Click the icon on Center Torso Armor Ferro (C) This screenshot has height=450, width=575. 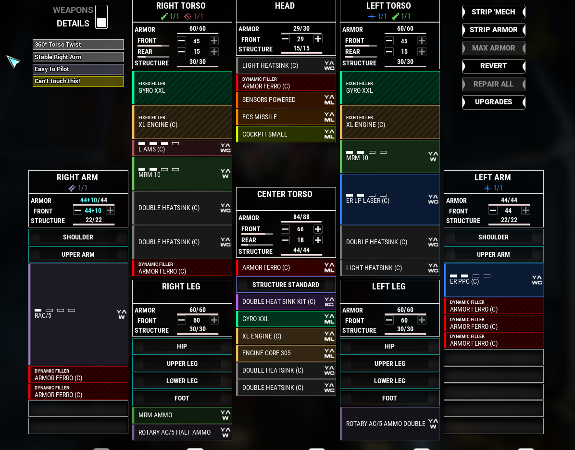click(x=329, y=268)
